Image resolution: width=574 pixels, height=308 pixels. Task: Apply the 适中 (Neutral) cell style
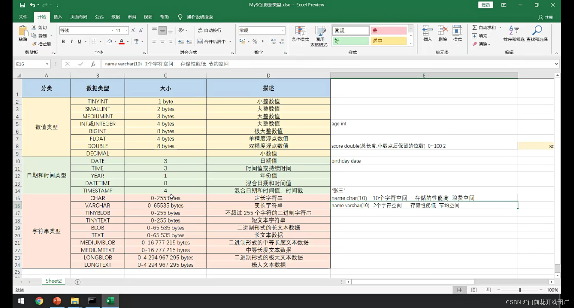click(389, 41)
